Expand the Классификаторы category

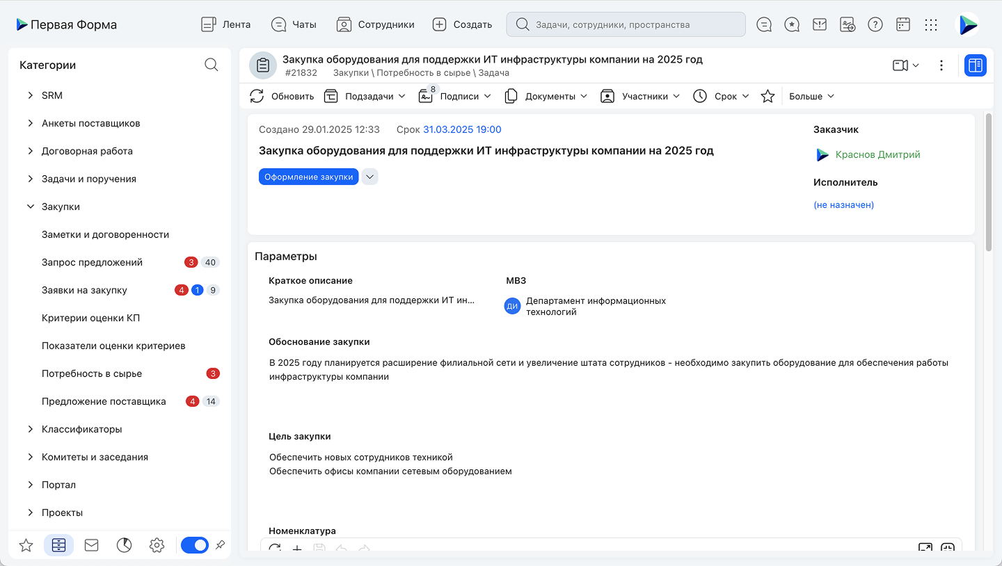coord(30,429)
